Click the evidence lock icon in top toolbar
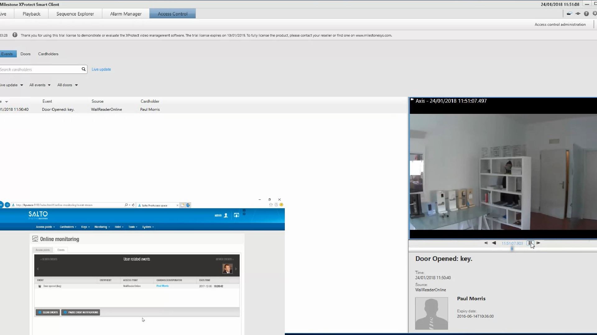This screenshot has height=335, width=597. coord(578,14)
